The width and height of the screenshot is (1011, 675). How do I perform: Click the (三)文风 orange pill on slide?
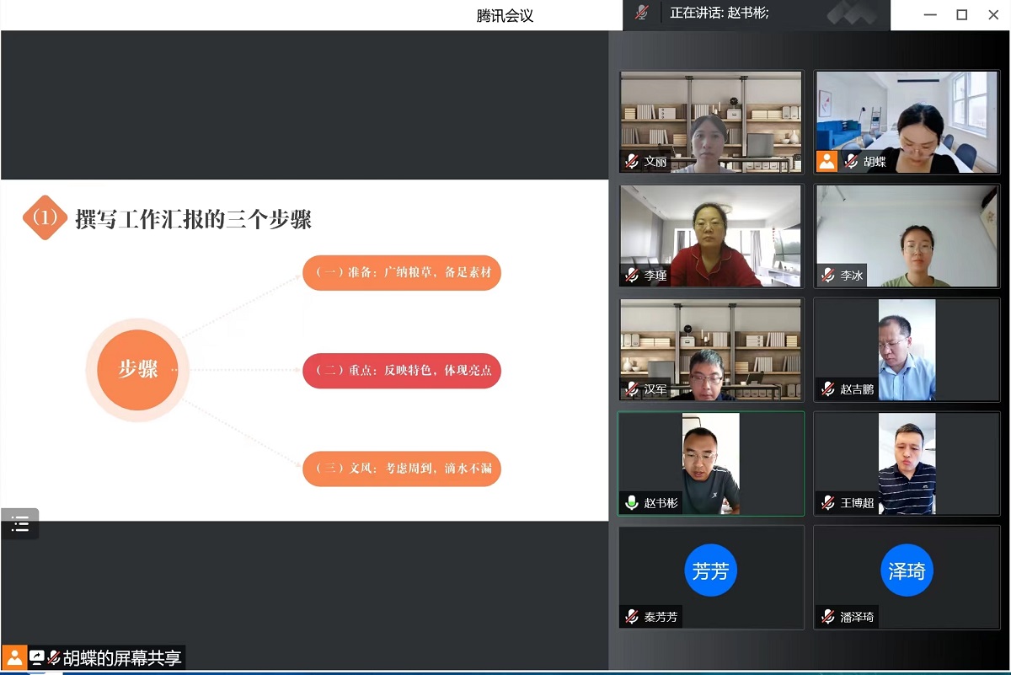click(x=402, y=468)
